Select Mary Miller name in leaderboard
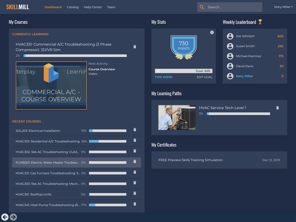The width and height of the screenshot is (296, 222). 244,76
